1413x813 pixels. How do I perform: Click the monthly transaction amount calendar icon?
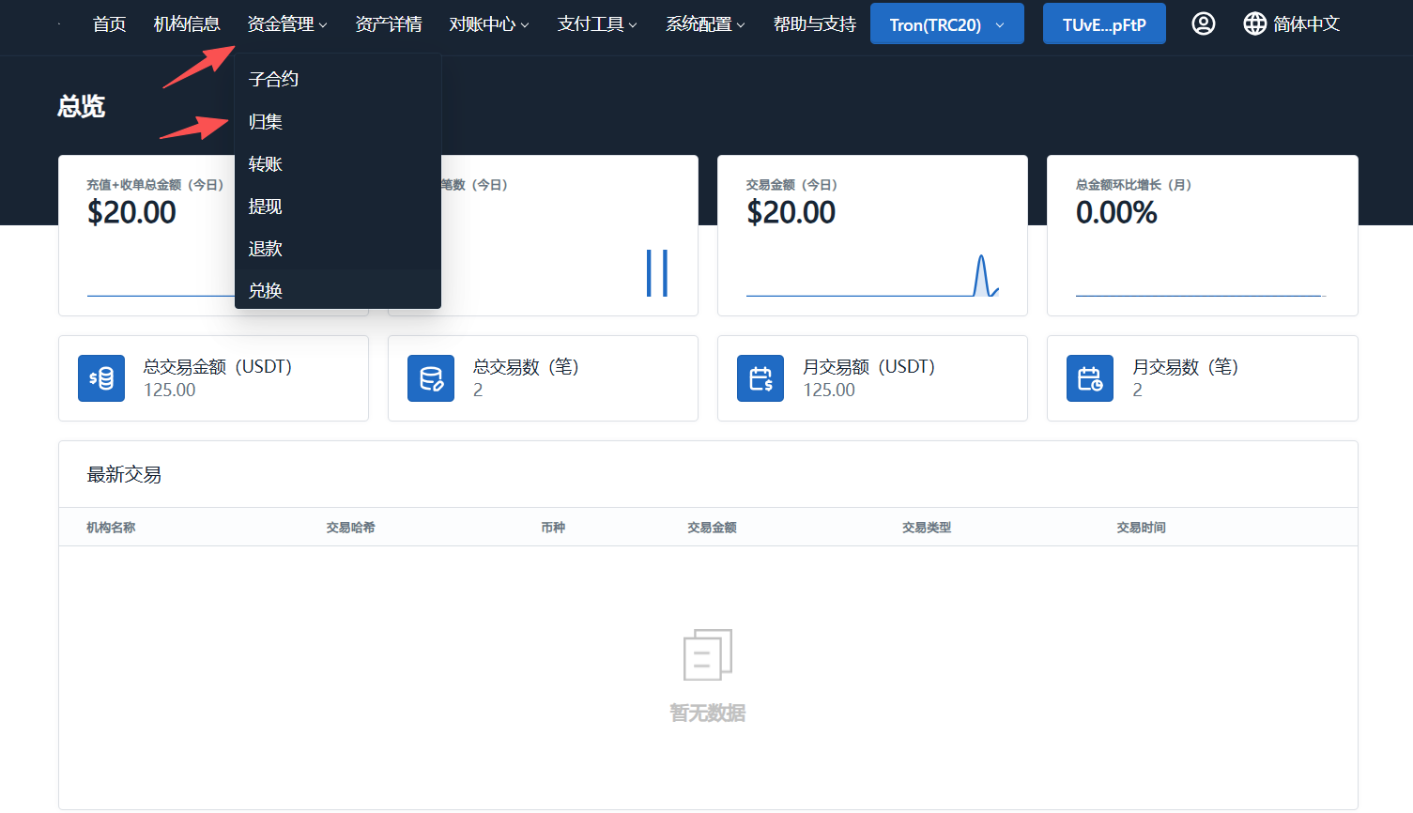pyautogui.click(x=760, y=378)
